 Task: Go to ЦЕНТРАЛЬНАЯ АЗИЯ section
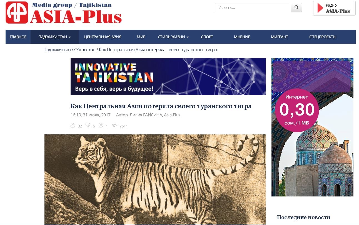click(x=103, y=37)
